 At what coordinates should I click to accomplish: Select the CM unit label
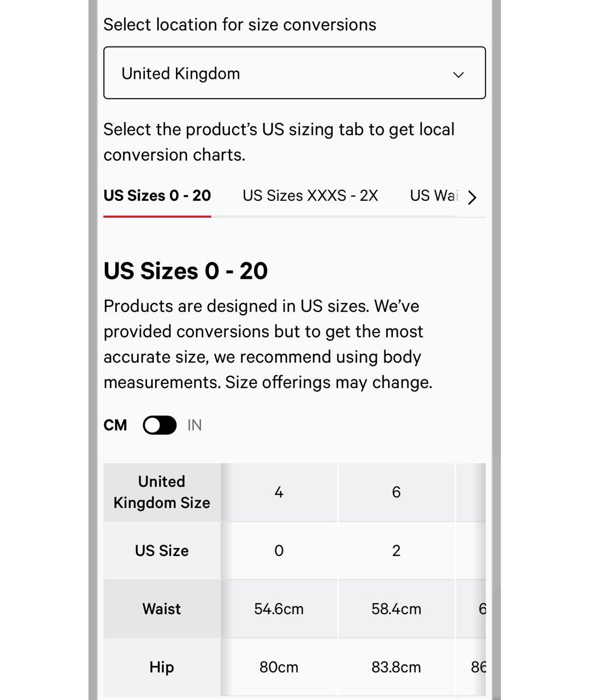click(115, 425)
